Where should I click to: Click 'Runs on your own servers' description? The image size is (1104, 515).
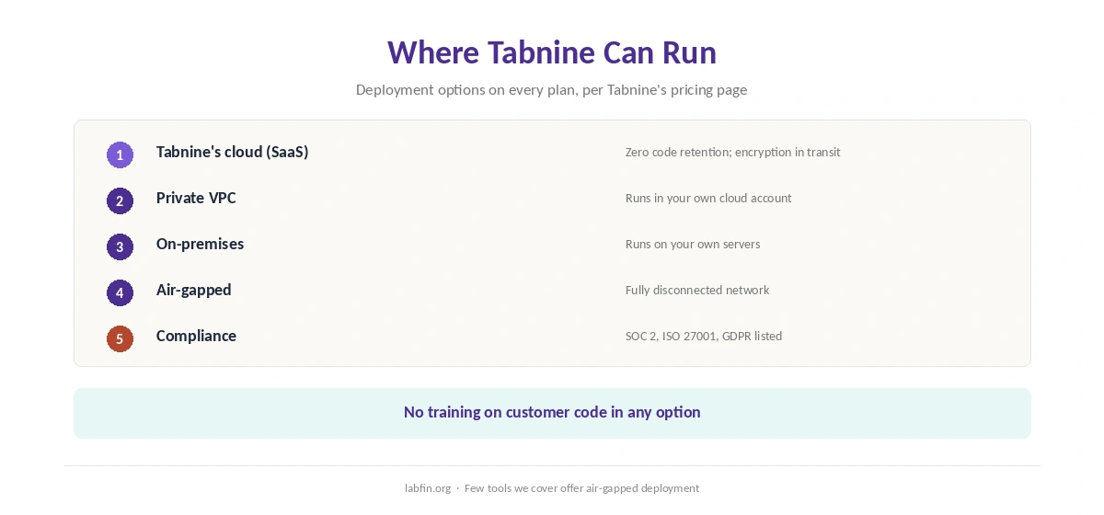693,244
